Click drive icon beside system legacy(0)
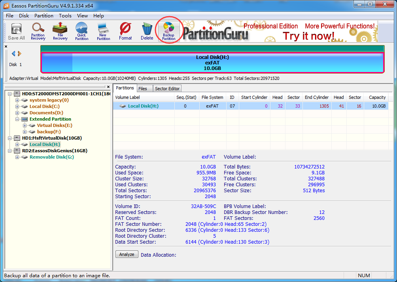This screenshot has height=282, width=397. [24, 100]
